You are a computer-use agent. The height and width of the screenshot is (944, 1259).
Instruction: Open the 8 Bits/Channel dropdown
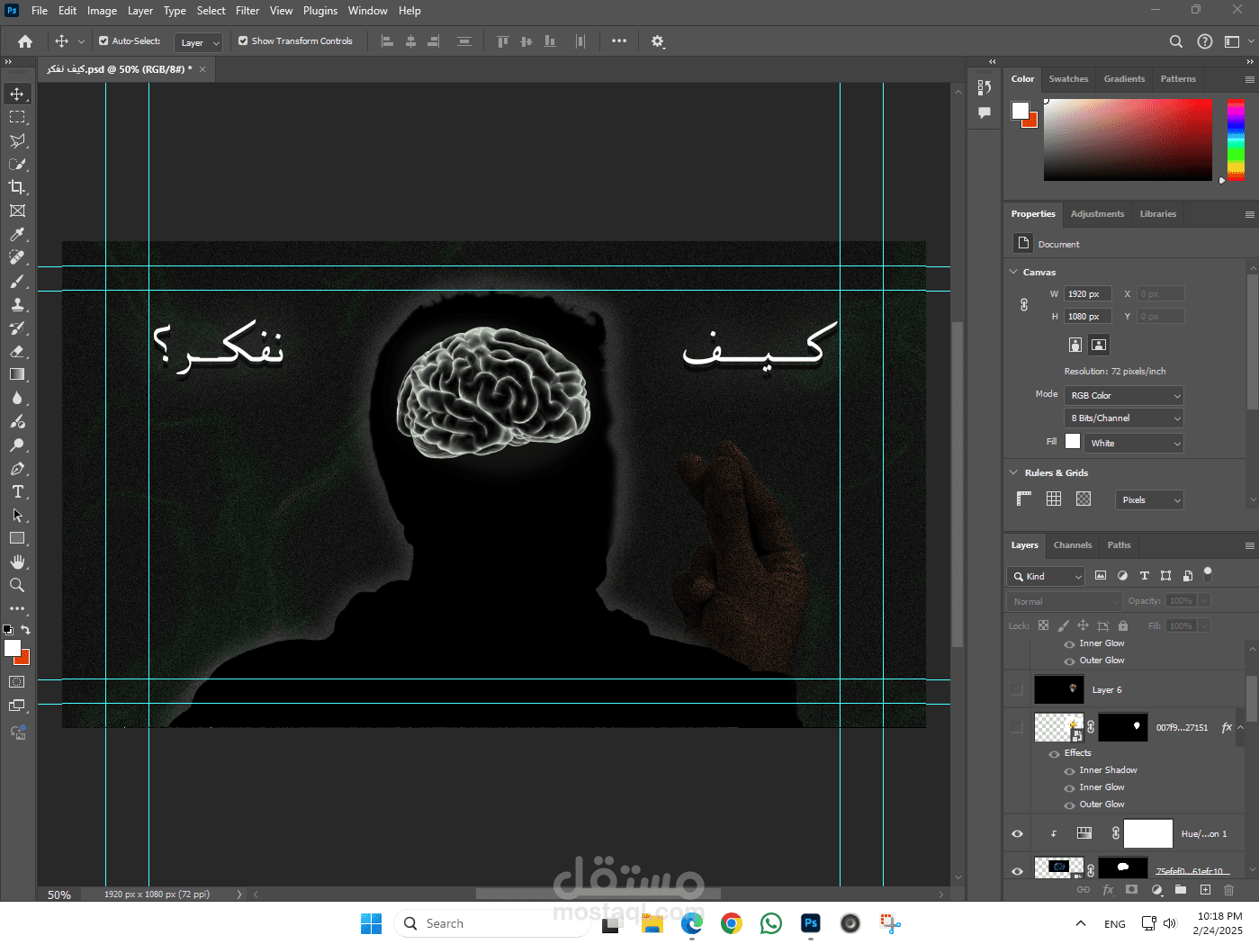coord(1124,418)
